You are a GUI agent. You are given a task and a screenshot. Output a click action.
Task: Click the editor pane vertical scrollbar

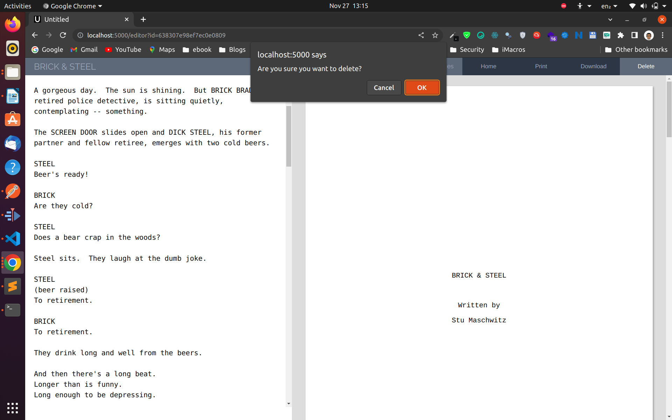click(289, 136)
